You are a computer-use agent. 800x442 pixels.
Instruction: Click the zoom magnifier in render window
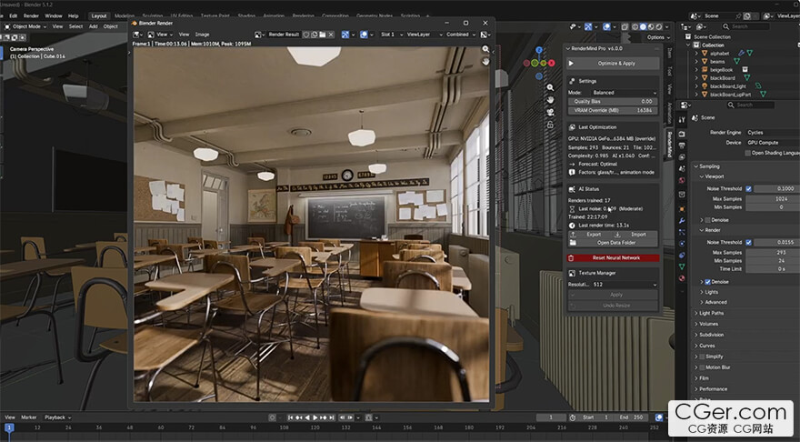pyautogui.click(x=485, y=49)
